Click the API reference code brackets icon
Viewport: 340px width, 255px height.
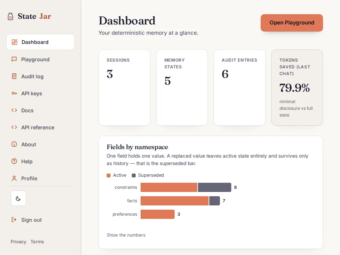(x=14, y=127)
